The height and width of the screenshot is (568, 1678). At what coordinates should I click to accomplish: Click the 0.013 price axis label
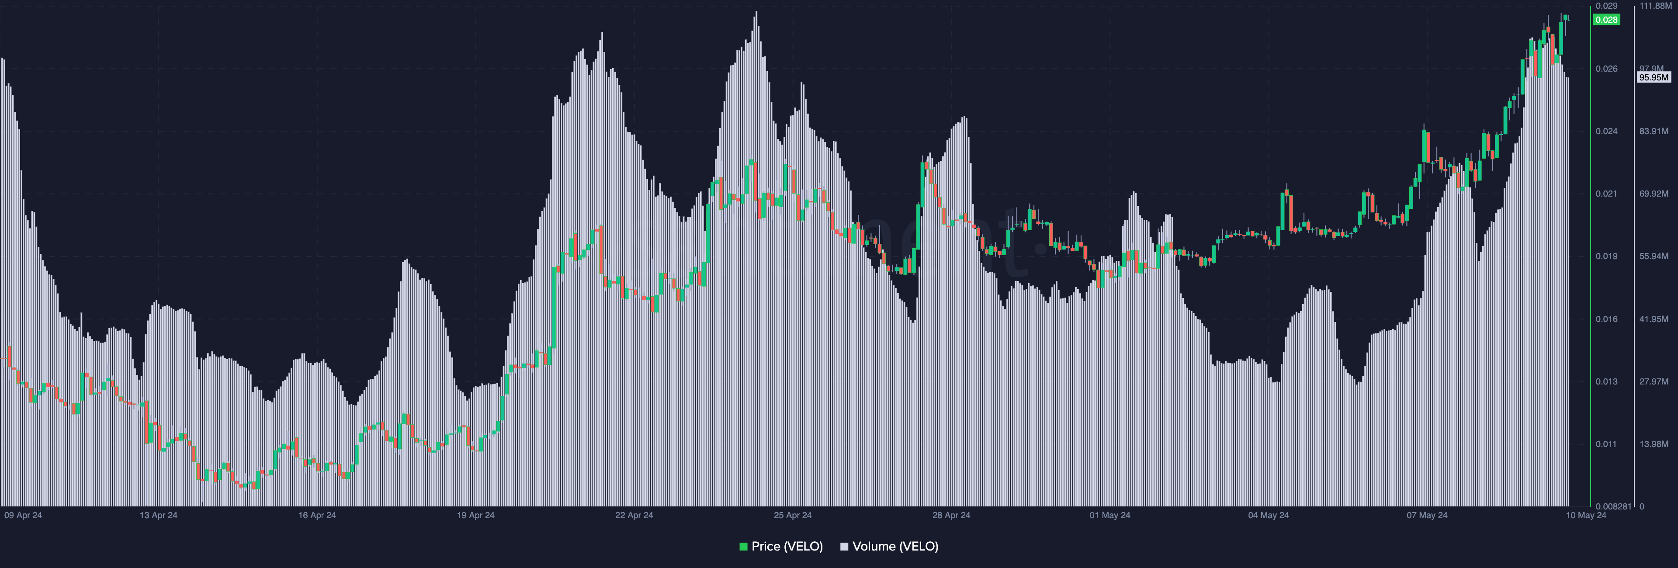pos(1606,381)
